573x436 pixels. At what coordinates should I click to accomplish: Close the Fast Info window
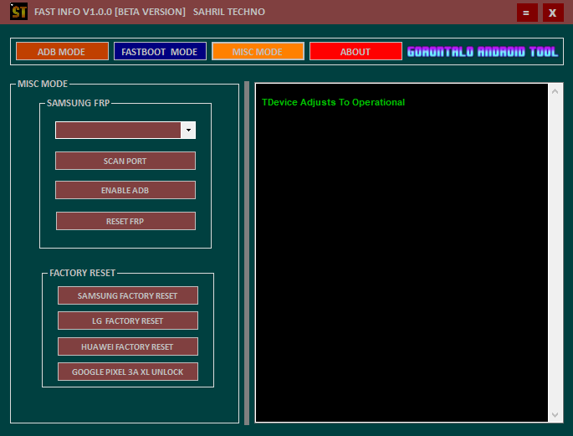pyautogui.click(x=553, y=13)
